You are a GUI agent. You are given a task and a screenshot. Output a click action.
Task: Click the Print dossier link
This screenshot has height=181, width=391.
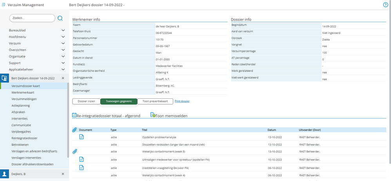182,101
